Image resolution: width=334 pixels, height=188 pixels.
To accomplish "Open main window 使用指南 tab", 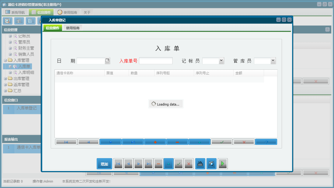I will (x=67, y=12).
